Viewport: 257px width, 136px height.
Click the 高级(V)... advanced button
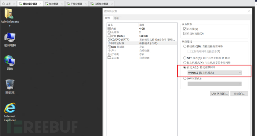(x=239, y=94)
